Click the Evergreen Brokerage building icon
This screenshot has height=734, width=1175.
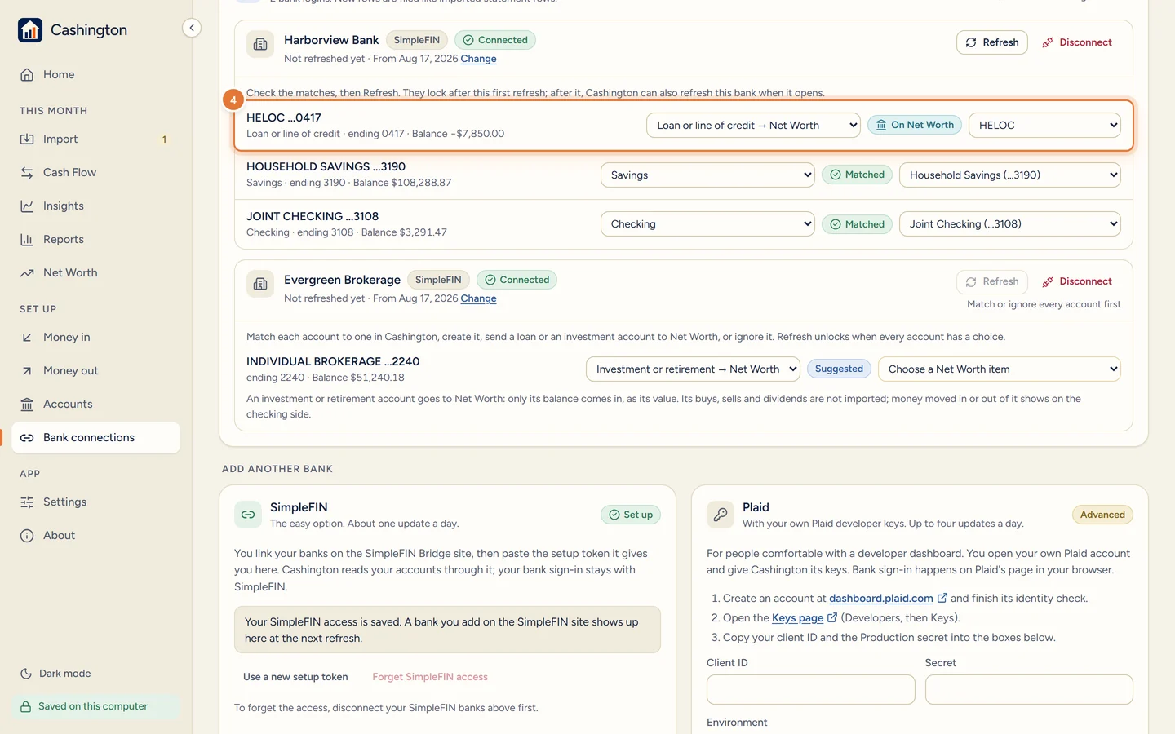click(x=260, y=285)
